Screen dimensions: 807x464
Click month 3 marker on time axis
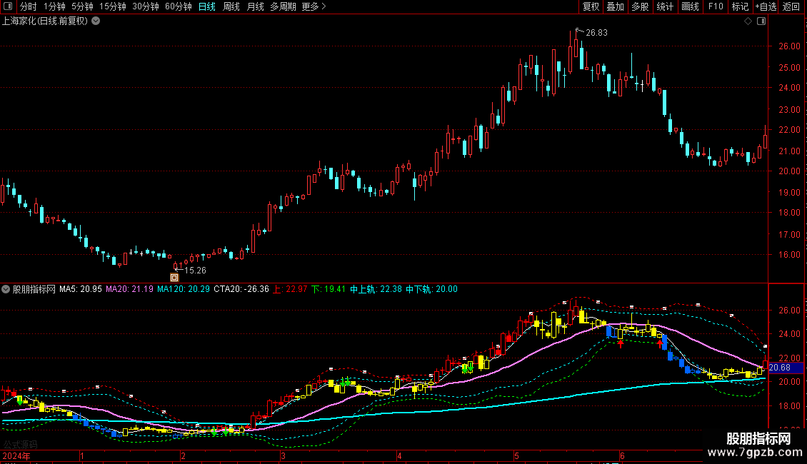click(x=283, y=455)
